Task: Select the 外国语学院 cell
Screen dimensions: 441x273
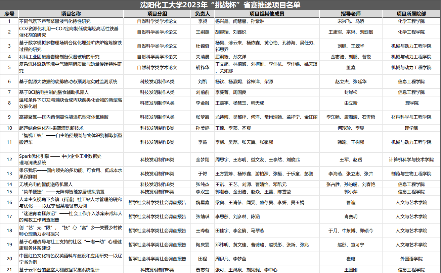Action: pos(411,259)
